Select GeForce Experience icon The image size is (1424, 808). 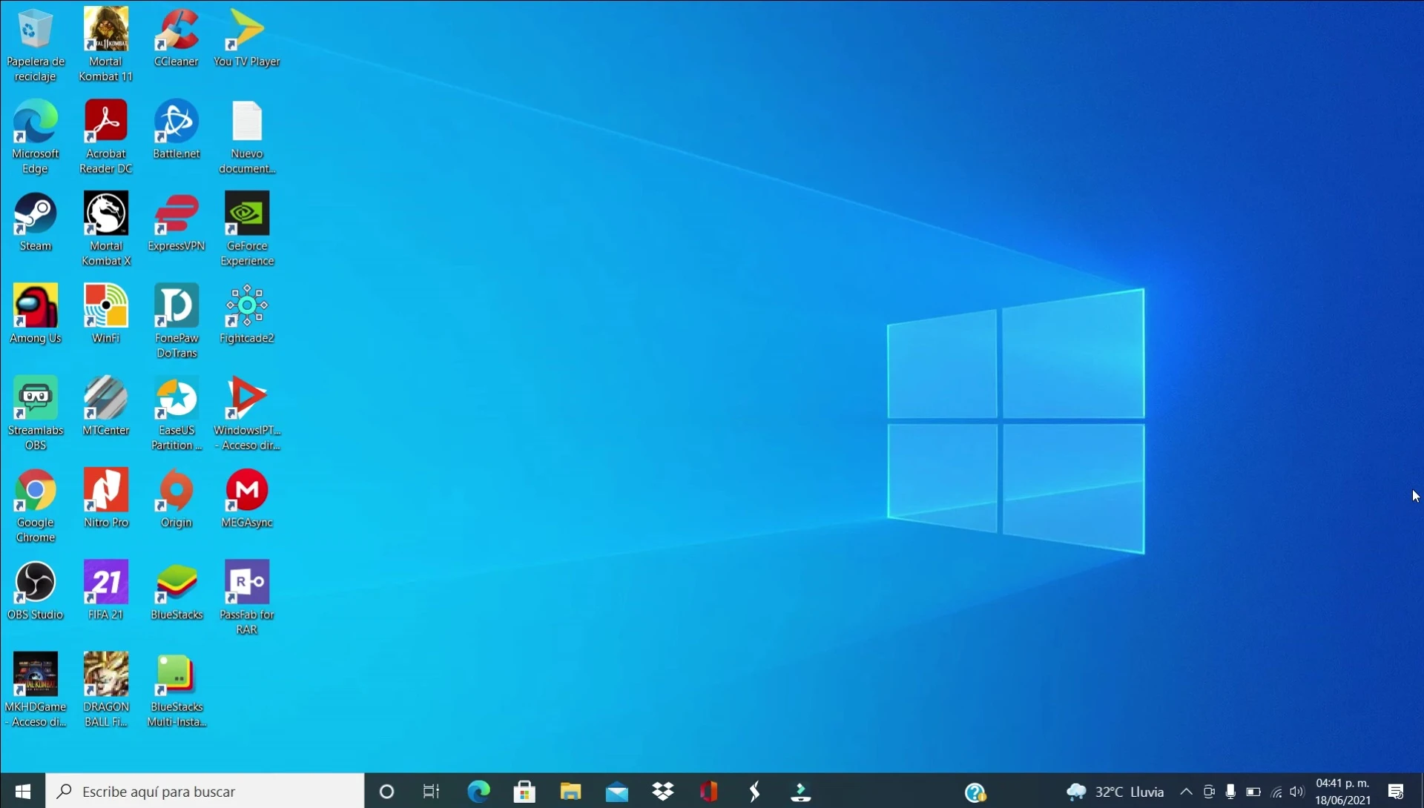(x=247, y=229)
